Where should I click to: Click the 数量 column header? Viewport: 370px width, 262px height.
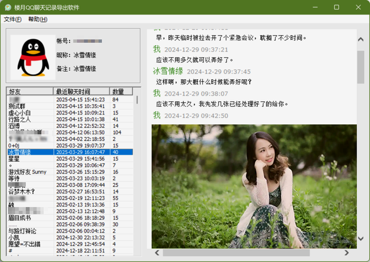[x=121, y=91]
